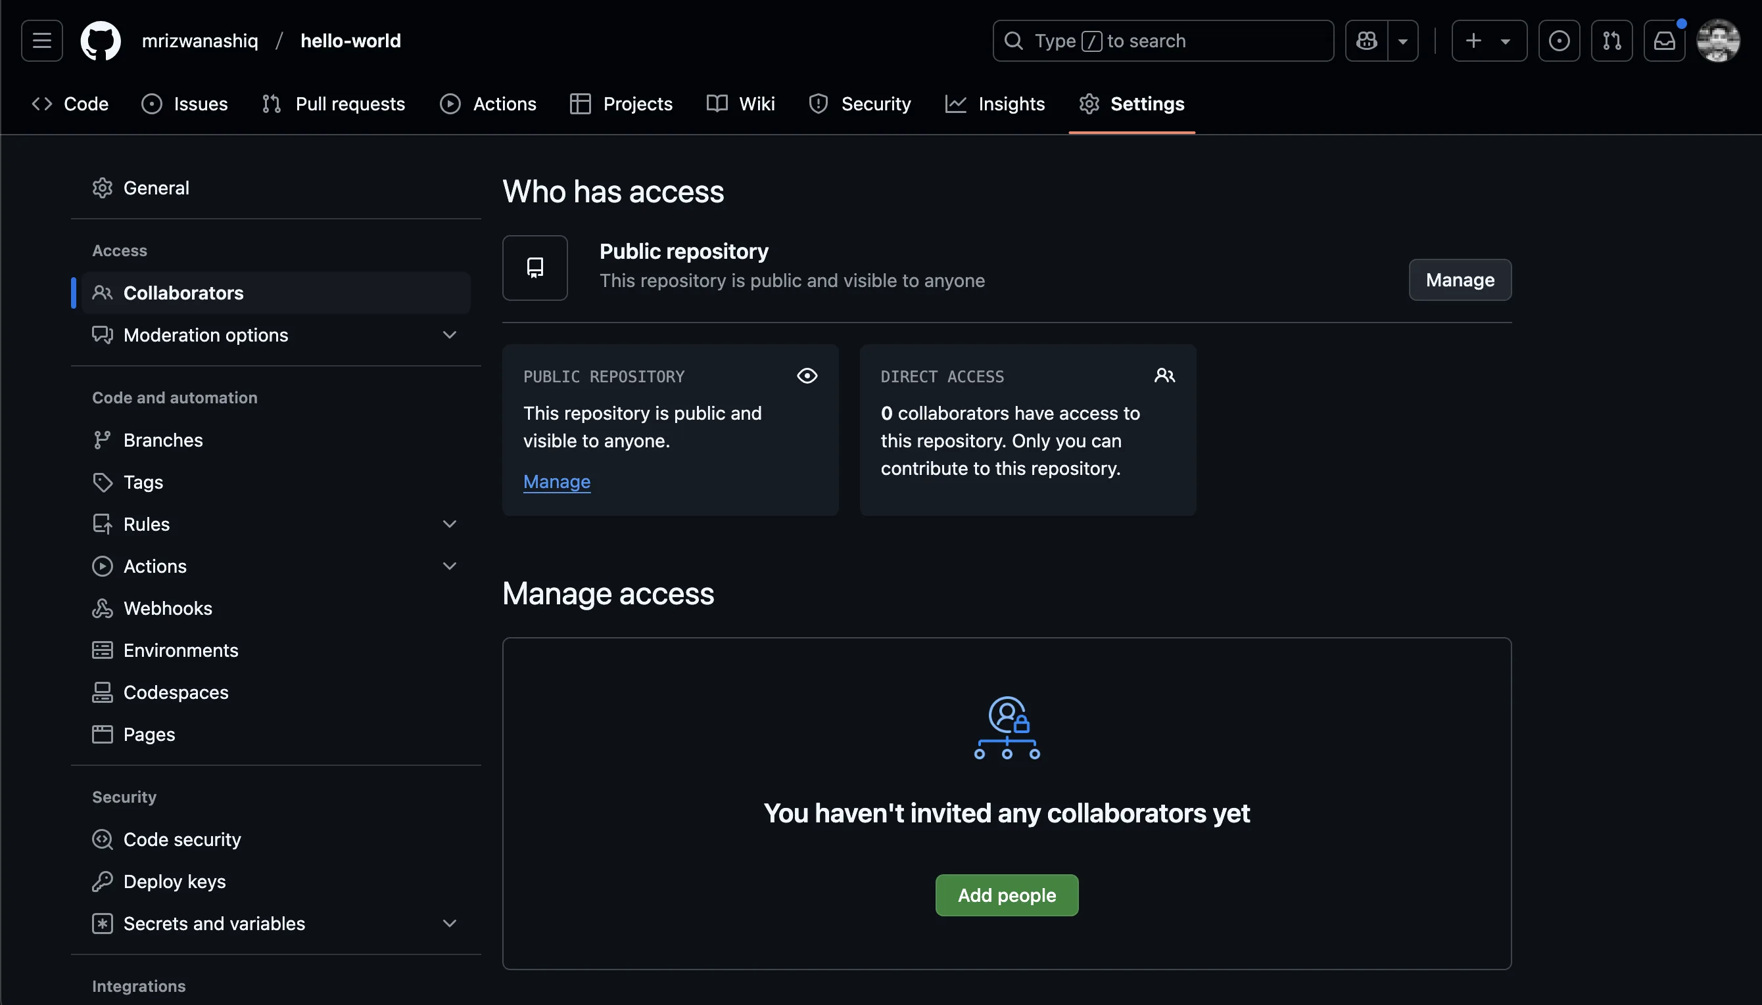Viewport: 1762px width, 1005px height.
Task: Open the issues shortcut icon in header
Action: tap(1559, 41)
